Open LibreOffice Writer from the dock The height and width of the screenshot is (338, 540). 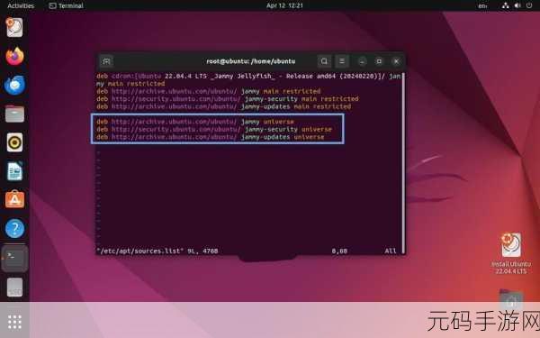click(14, 171)
